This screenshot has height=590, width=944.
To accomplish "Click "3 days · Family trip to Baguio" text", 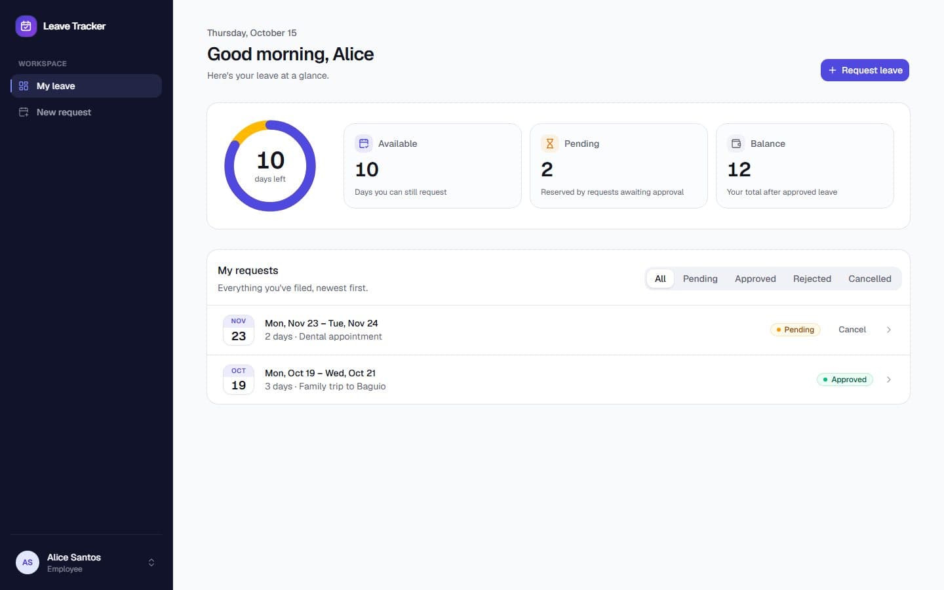I will [325, 386].
